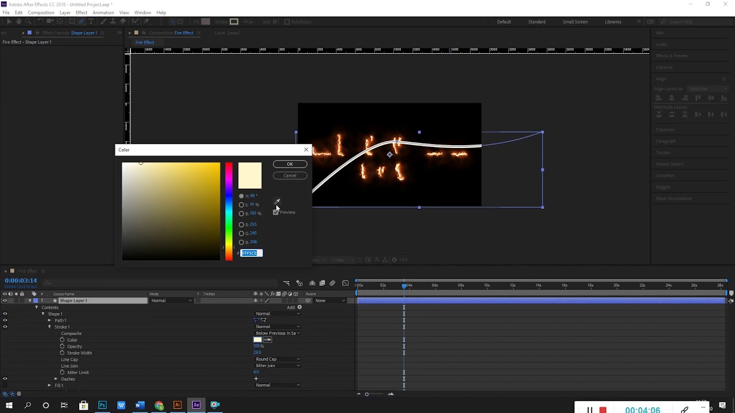The width and height of the screenshot is (735, 413).
Task: Open Google Chrome from the taskbar
Action: click(159, 405)
